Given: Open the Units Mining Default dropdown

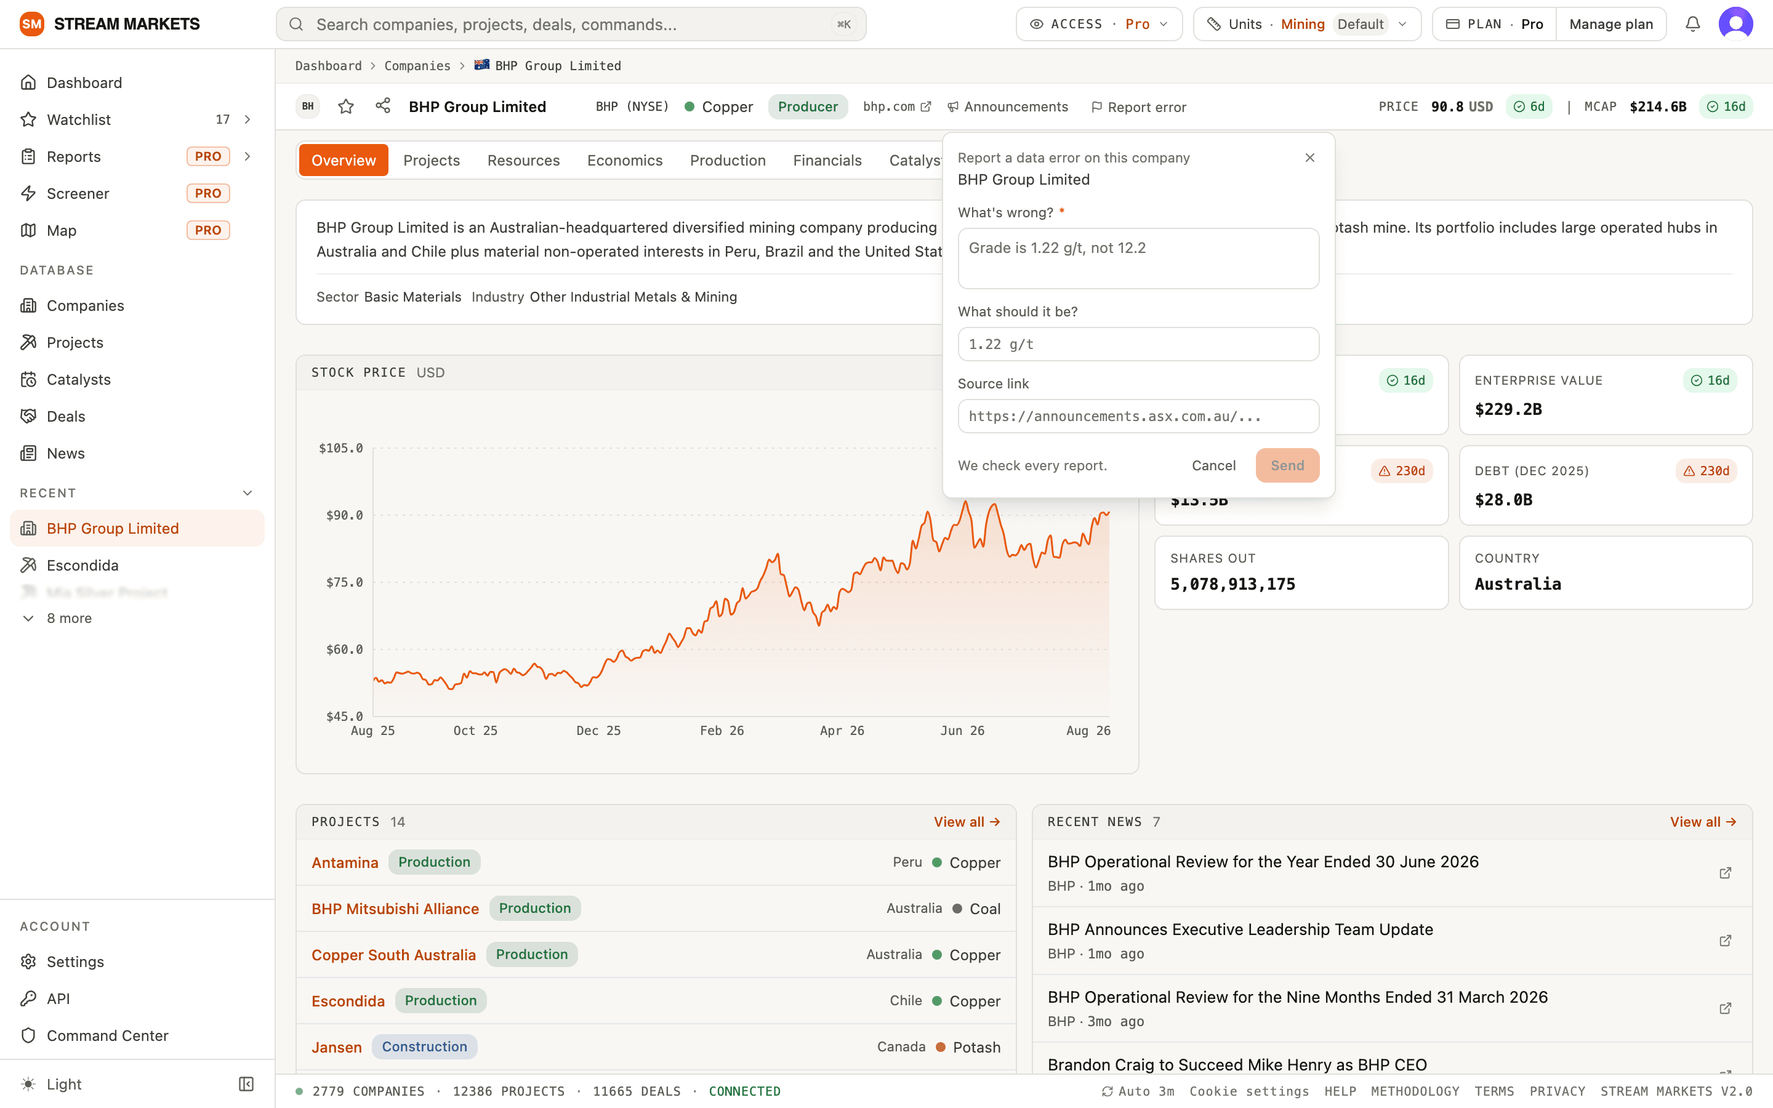Looking at the screenshot, I should point(1307,24).
